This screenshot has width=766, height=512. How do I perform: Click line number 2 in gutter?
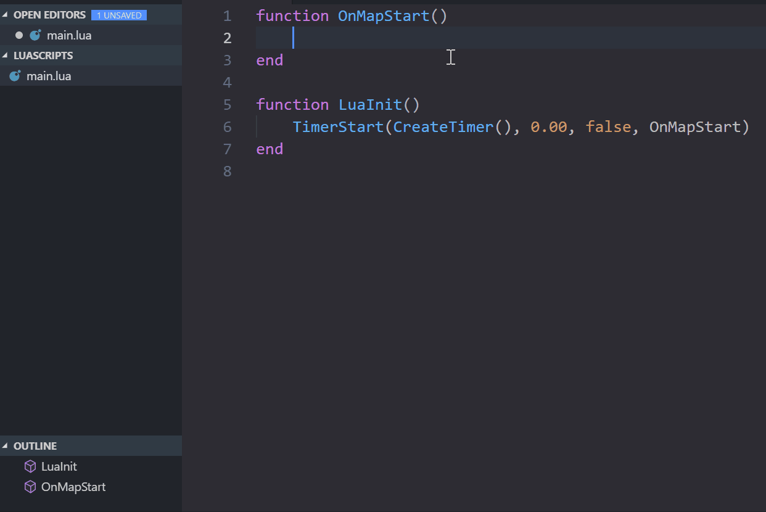228,38
